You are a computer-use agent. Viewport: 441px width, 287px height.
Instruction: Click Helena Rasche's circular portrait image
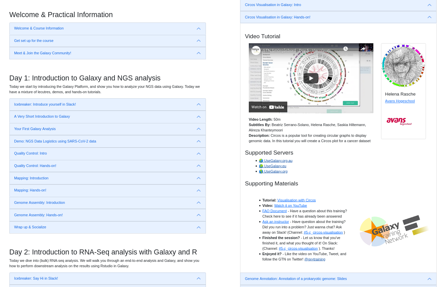(403, 66)
